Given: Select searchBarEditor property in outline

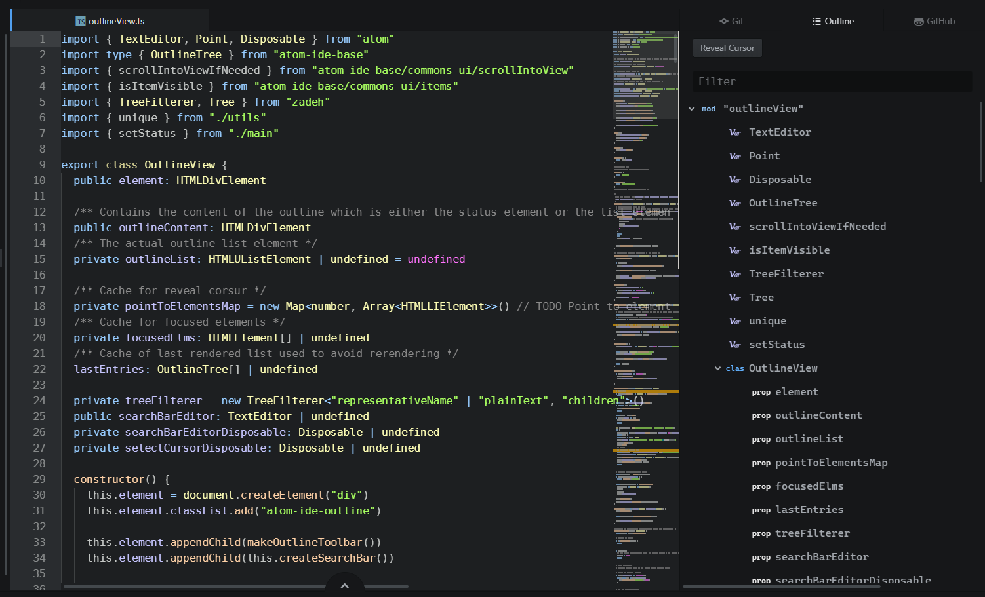Looking at the screenshot, I should (822, 557).
